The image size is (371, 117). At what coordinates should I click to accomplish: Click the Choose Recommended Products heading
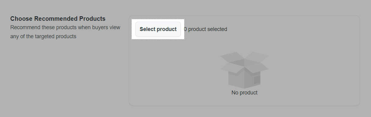coord(58,19)
